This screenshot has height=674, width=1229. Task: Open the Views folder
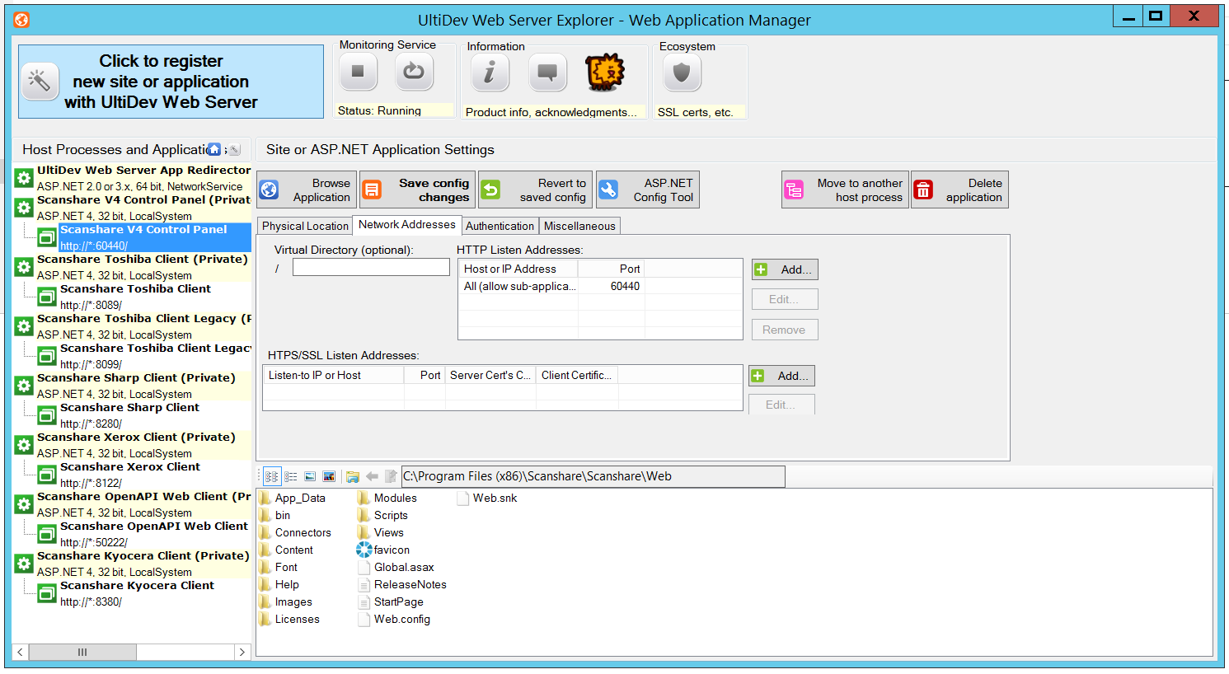[381, 532]
